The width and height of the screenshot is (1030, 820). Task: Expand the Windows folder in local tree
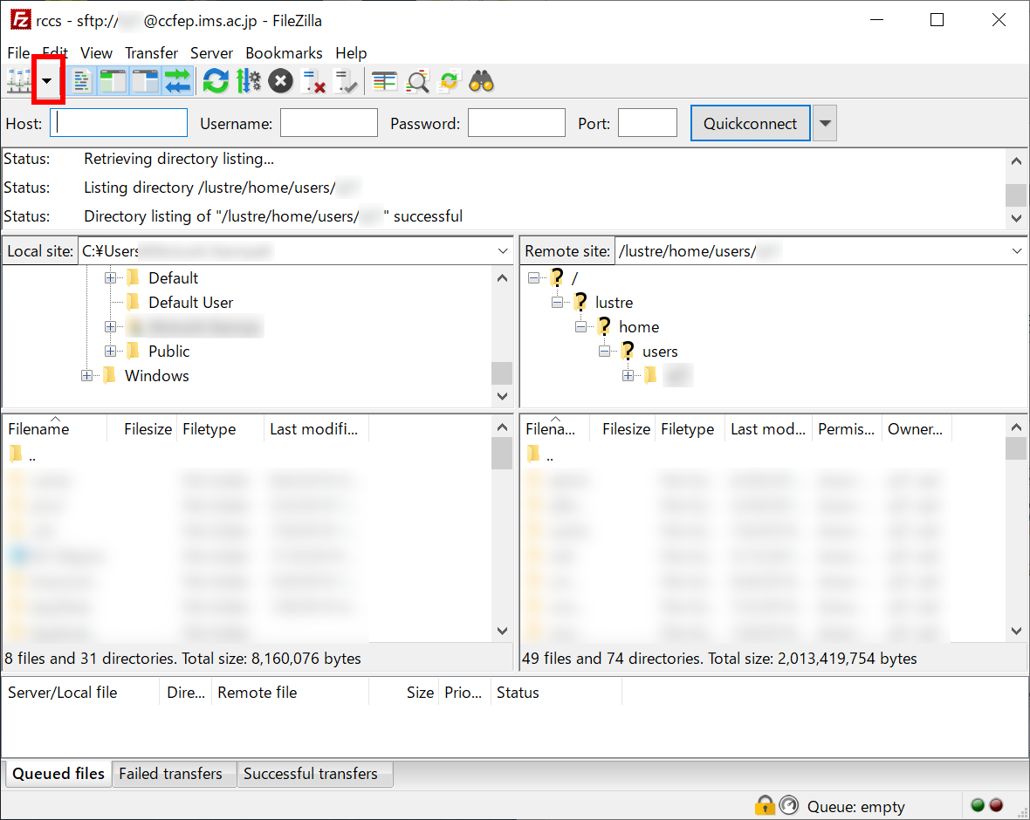86,375
